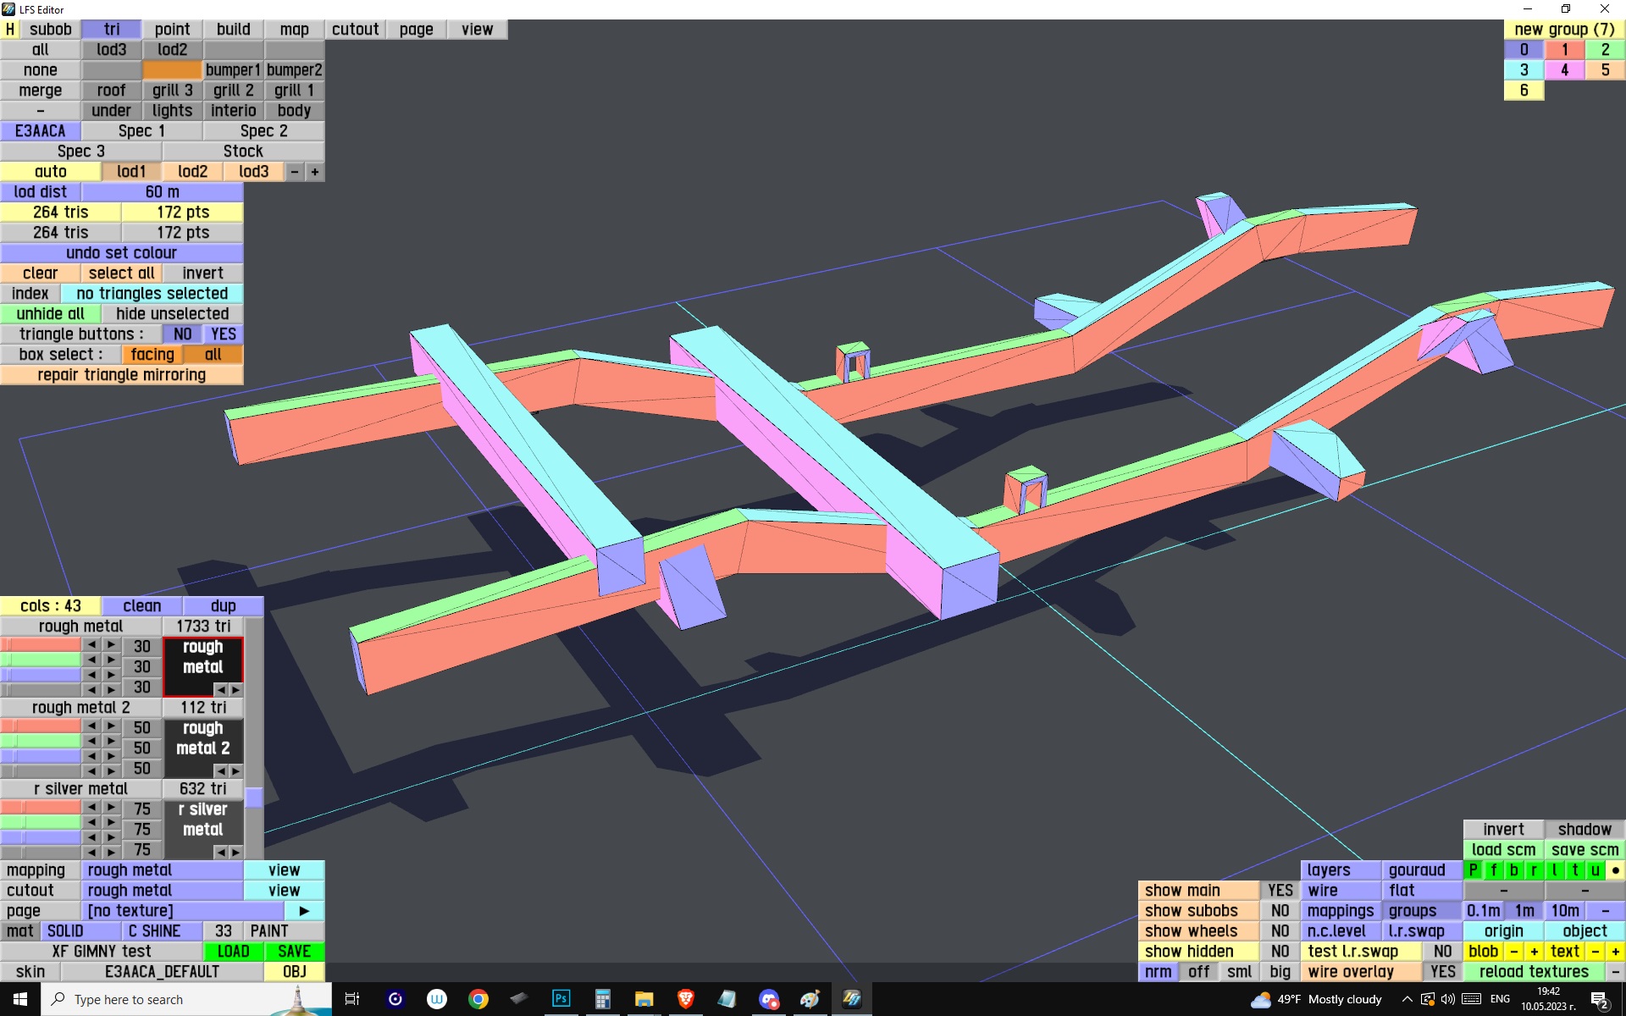Toggle show subobs NO button
Screen dimensions: 1626x1016
click(1280, 911)
